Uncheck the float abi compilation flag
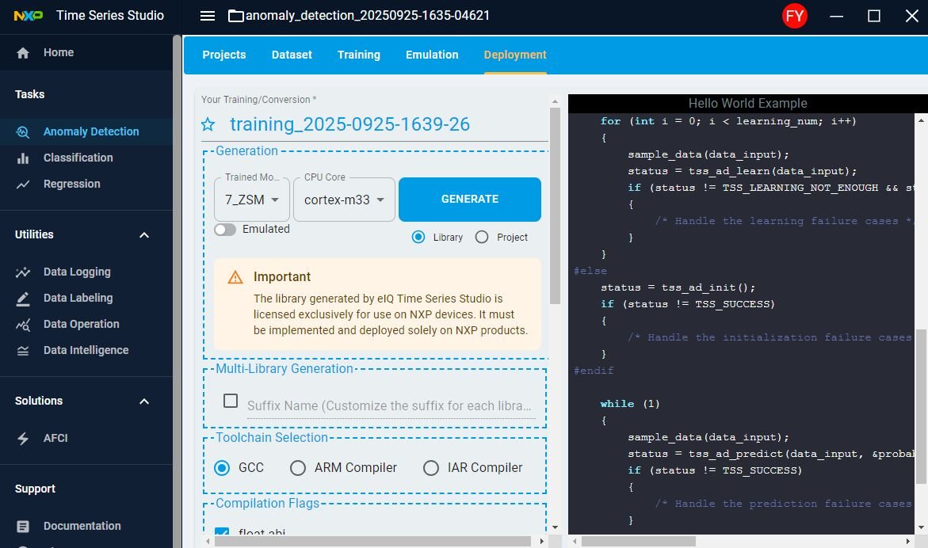 click(x=222, y=531)
